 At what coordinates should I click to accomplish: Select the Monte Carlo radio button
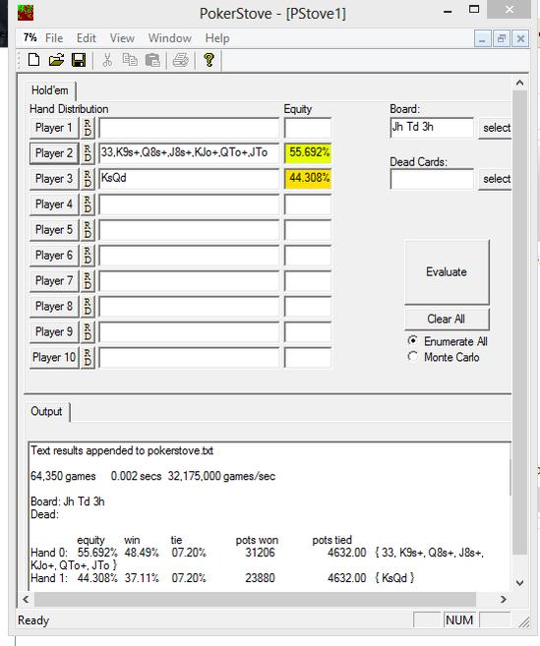point(412,356)
